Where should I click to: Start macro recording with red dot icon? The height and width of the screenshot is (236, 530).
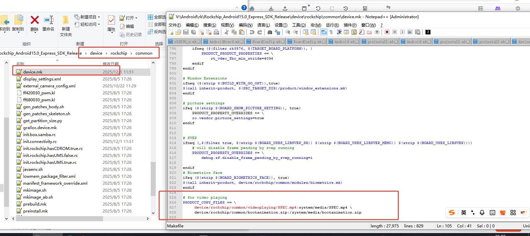[x=387, y=32]
